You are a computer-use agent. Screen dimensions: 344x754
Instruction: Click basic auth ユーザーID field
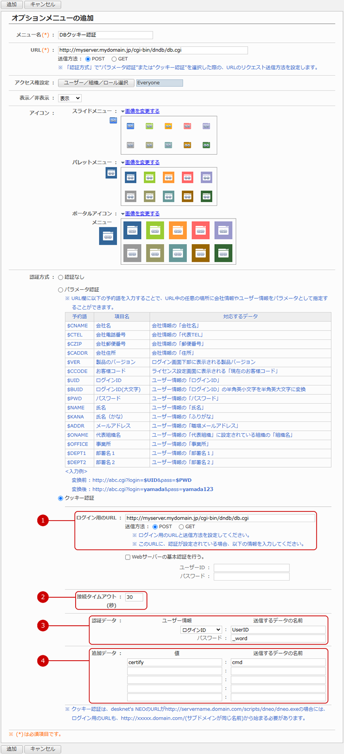click(x=252, y=568)
